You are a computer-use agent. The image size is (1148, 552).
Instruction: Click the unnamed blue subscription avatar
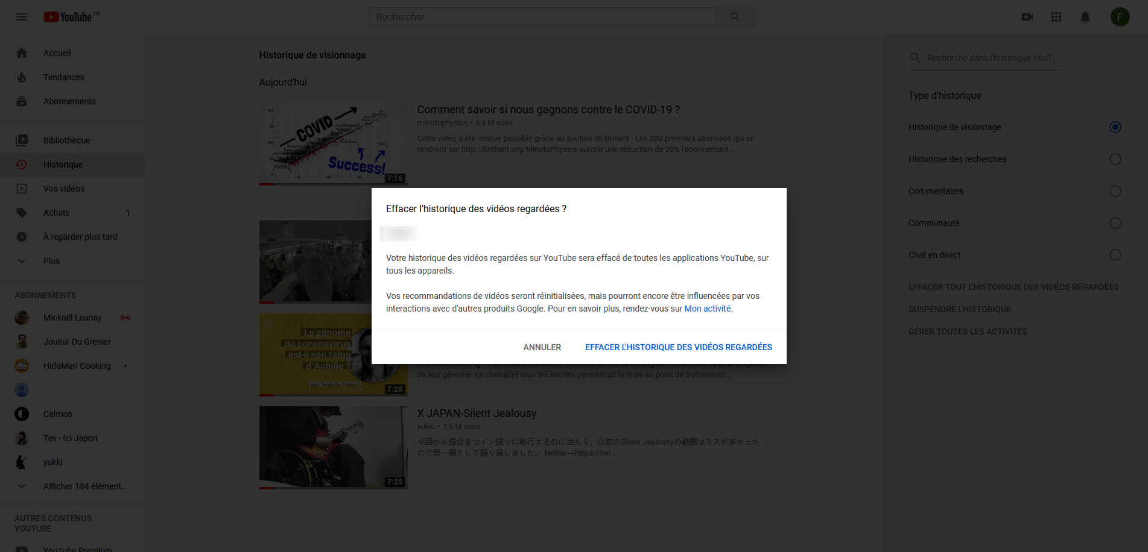[22, 390]
